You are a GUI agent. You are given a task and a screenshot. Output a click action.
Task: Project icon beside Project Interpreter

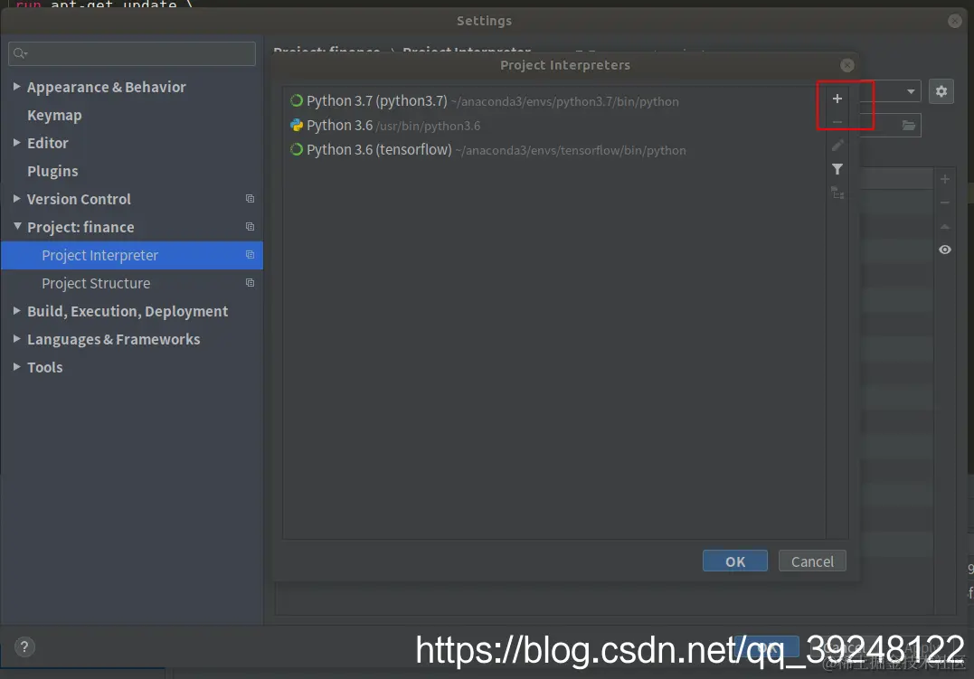[250, 255]
